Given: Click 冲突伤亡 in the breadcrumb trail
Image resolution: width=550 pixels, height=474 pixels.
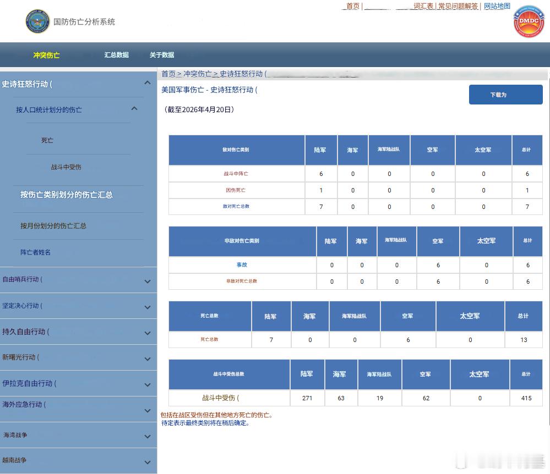Looking at the screenshot, I should click(x=197, y=74).
